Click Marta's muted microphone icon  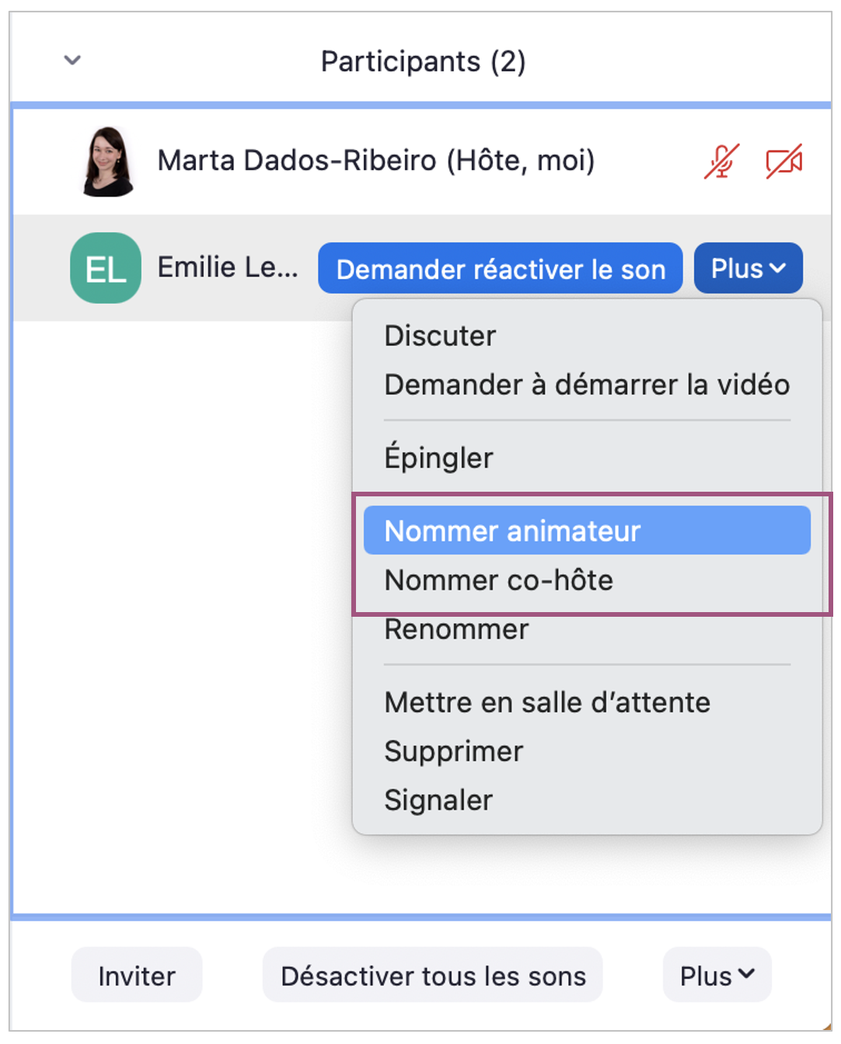click(x=721, y=162)
